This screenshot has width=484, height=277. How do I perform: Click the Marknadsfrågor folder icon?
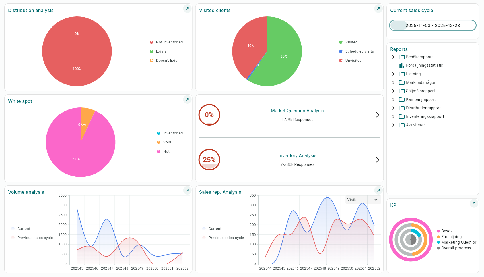(x=402, y=82)
